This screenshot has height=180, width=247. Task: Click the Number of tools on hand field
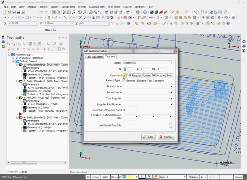[130, 110]
